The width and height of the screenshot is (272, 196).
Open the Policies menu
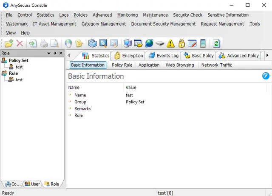pos(80,15)
